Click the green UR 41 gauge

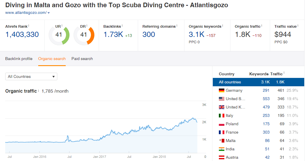point(59,35)
